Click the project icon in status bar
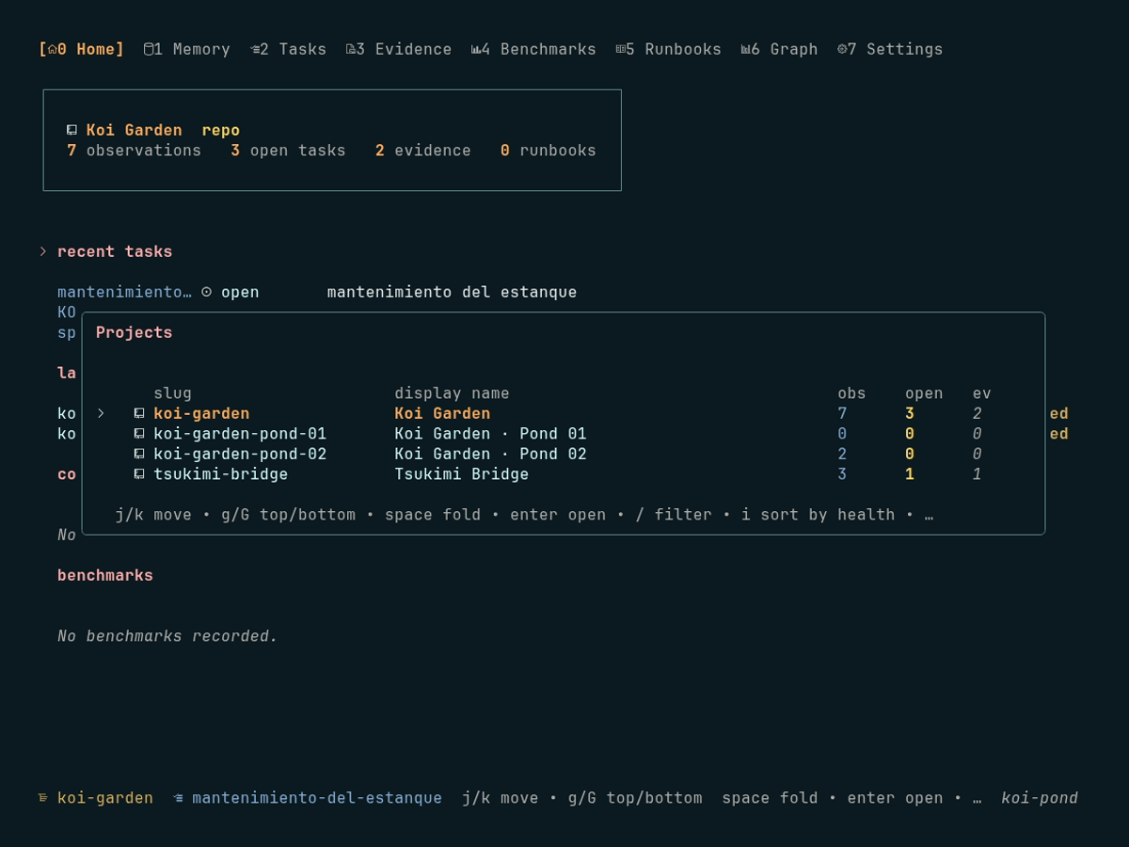 point(43,798)
